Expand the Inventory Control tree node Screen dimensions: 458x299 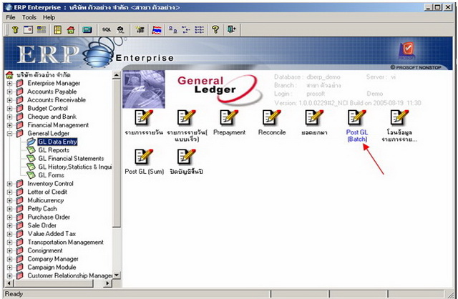(9, 184)
